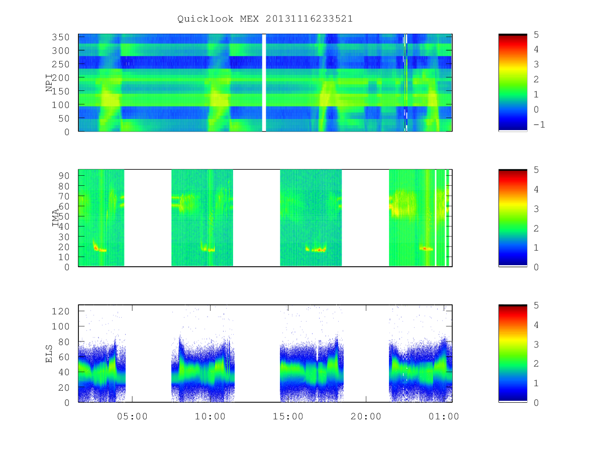Select the IMA axis label
The image size is (603, 452).
[x=56, y=218]
